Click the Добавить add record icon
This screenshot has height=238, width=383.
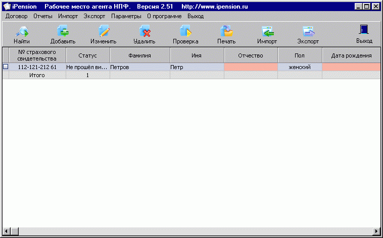(x=63, y=31)
